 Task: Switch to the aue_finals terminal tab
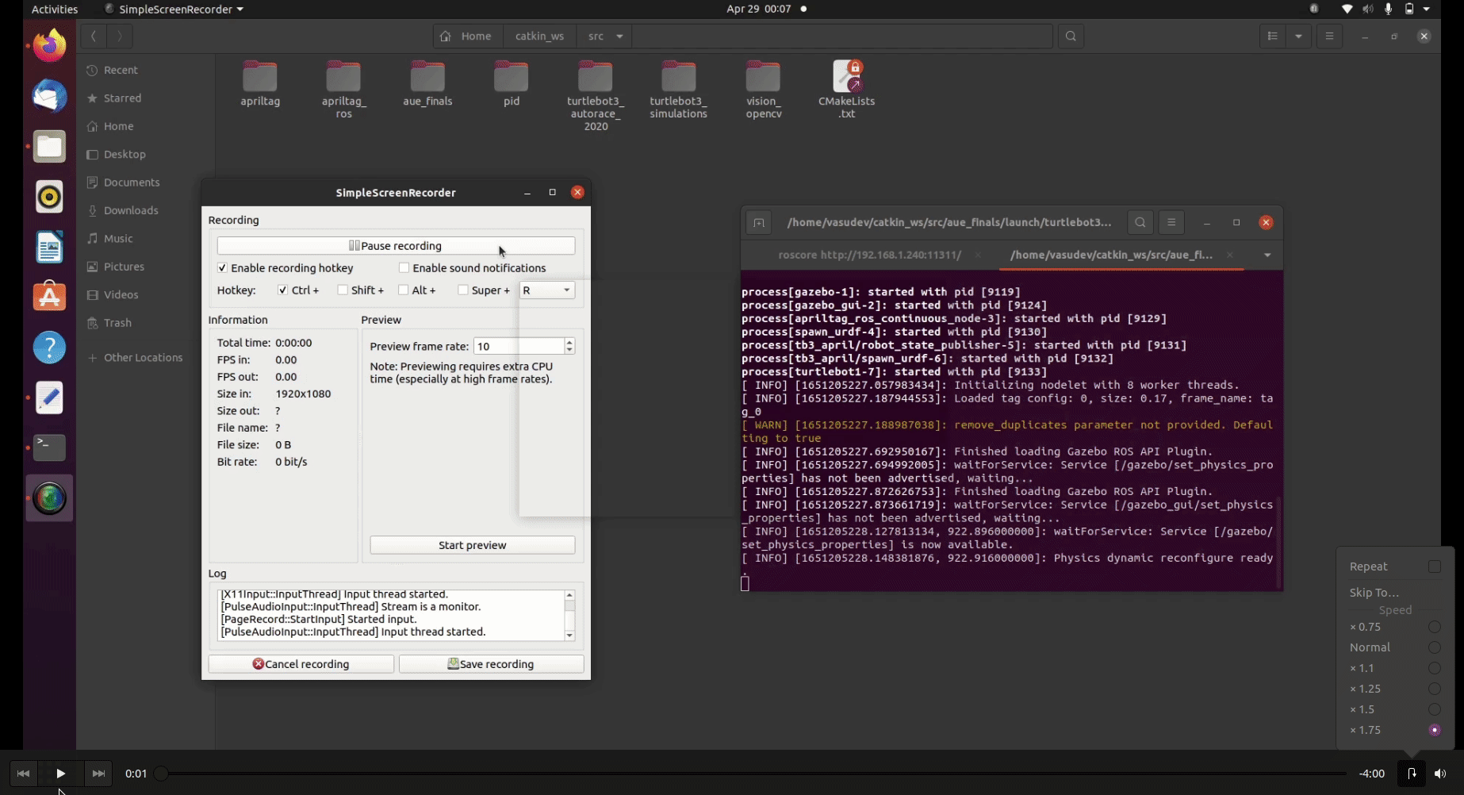1111,255
